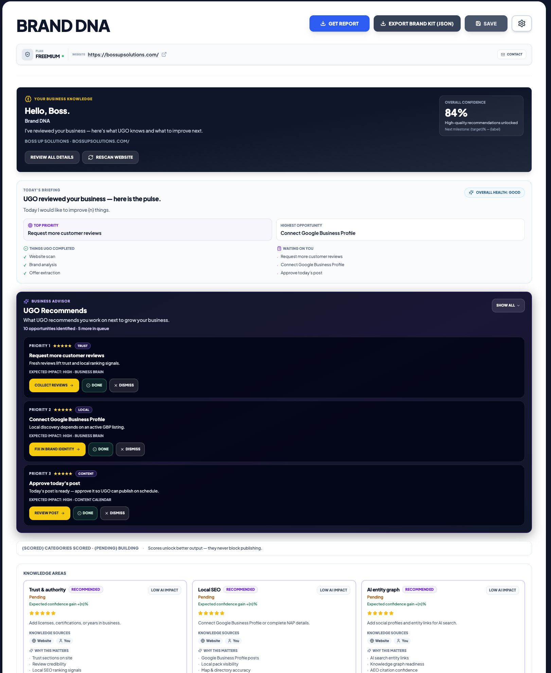Image resolution: width=551 pixels, height=673 pixels.
Task: Click the shield plan icon
Action: click(28, 54)
